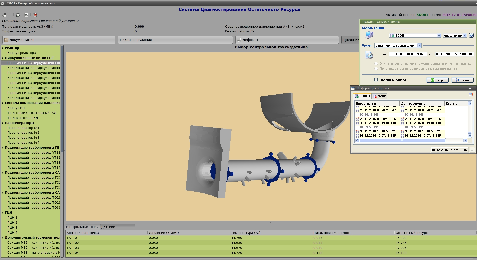The image size is (477, 260).
Task: Click the archive list horizontal scrollbar
Action: (402, 140)
